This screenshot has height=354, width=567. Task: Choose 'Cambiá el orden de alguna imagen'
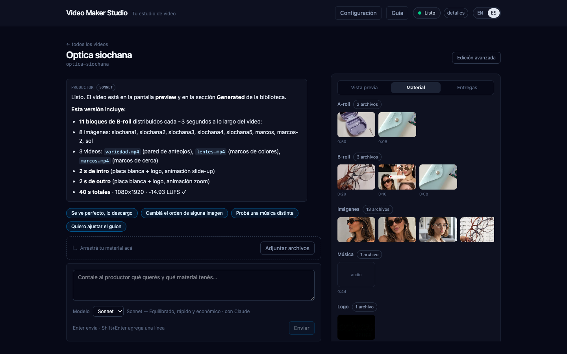(184, 213)
